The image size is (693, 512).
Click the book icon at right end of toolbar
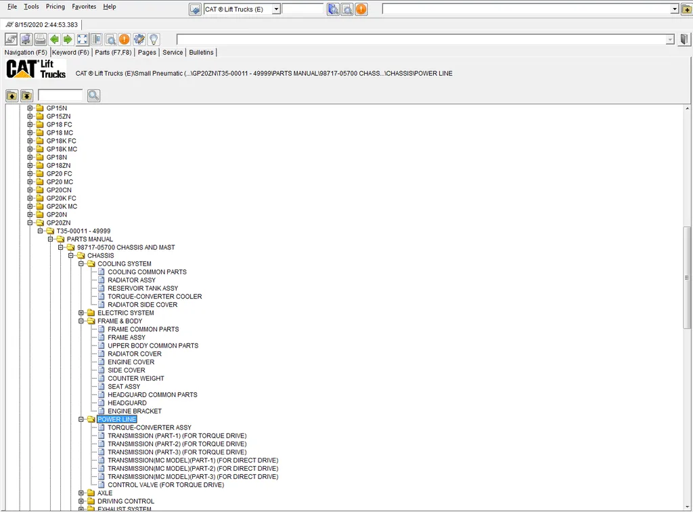pos(684,39)
